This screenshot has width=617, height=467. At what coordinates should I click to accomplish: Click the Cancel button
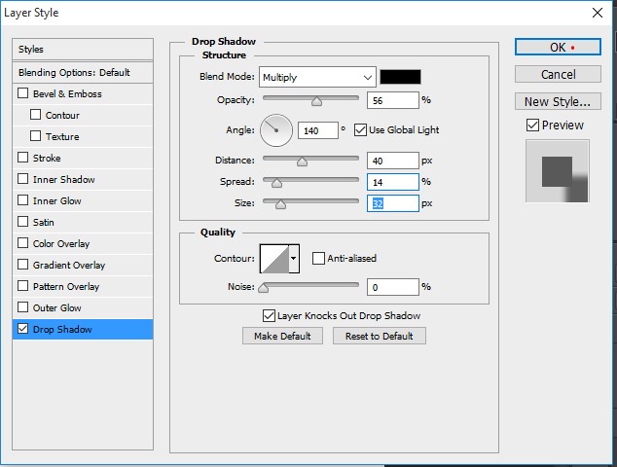(558, 74)
